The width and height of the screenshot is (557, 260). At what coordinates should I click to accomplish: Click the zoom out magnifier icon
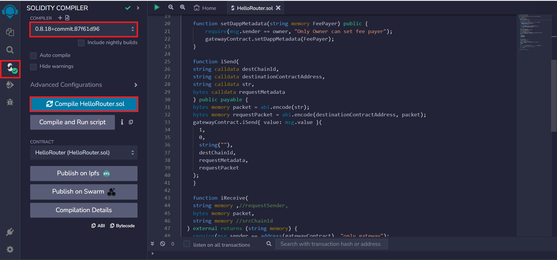(x=171, y=8)
